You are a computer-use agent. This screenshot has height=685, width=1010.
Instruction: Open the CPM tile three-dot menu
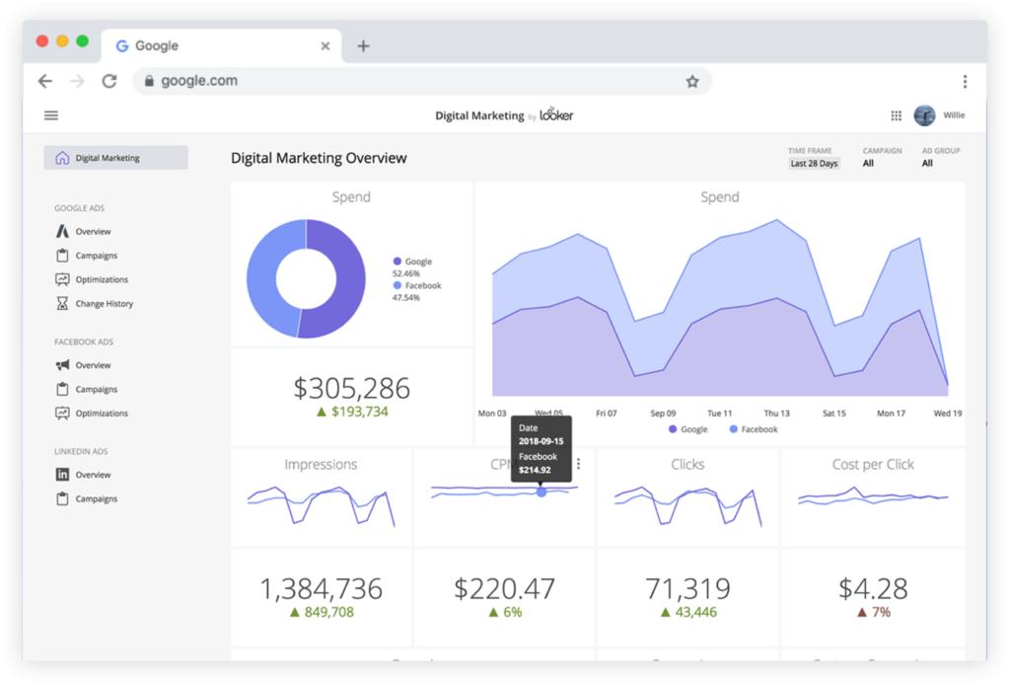click(x=579, y=464)
